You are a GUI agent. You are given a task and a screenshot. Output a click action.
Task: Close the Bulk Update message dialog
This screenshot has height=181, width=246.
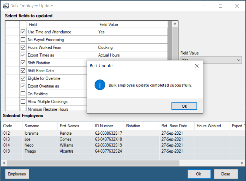(197, 66)
